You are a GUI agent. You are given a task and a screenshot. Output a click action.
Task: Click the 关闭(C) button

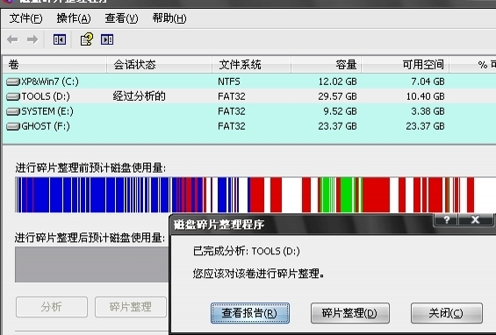coord(447,313)
